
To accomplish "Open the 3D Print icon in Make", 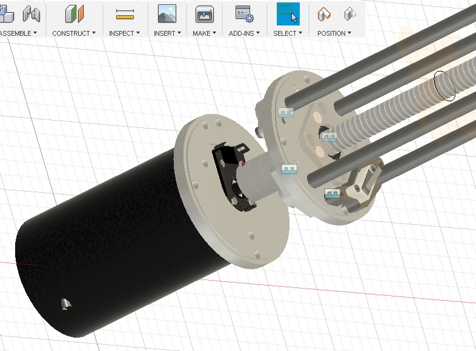I will pos(204,13).
